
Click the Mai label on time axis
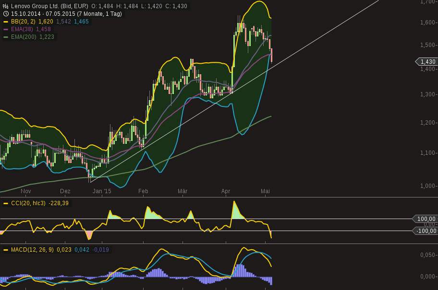[x=265, y=191]
